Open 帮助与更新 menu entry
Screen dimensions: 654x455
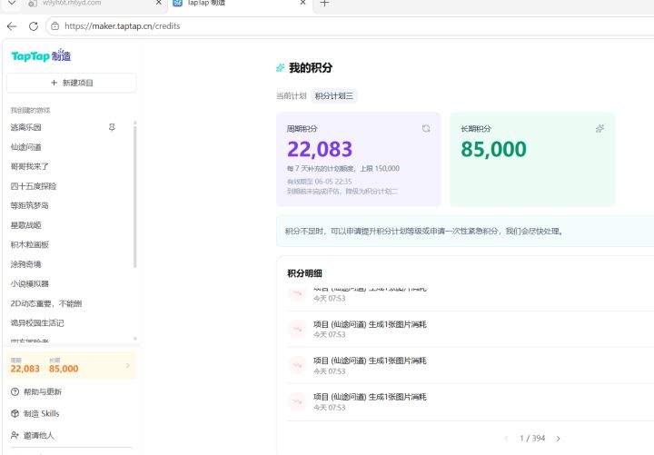(43, 392)
